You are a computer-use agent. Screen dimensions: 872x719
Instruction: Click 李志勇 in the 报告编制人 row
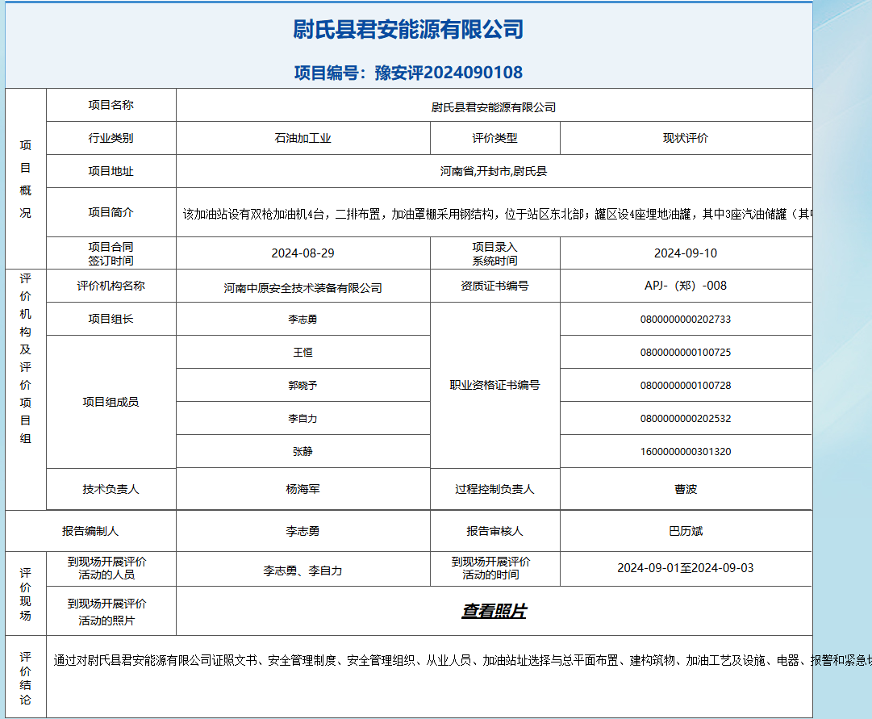point(303,532)
